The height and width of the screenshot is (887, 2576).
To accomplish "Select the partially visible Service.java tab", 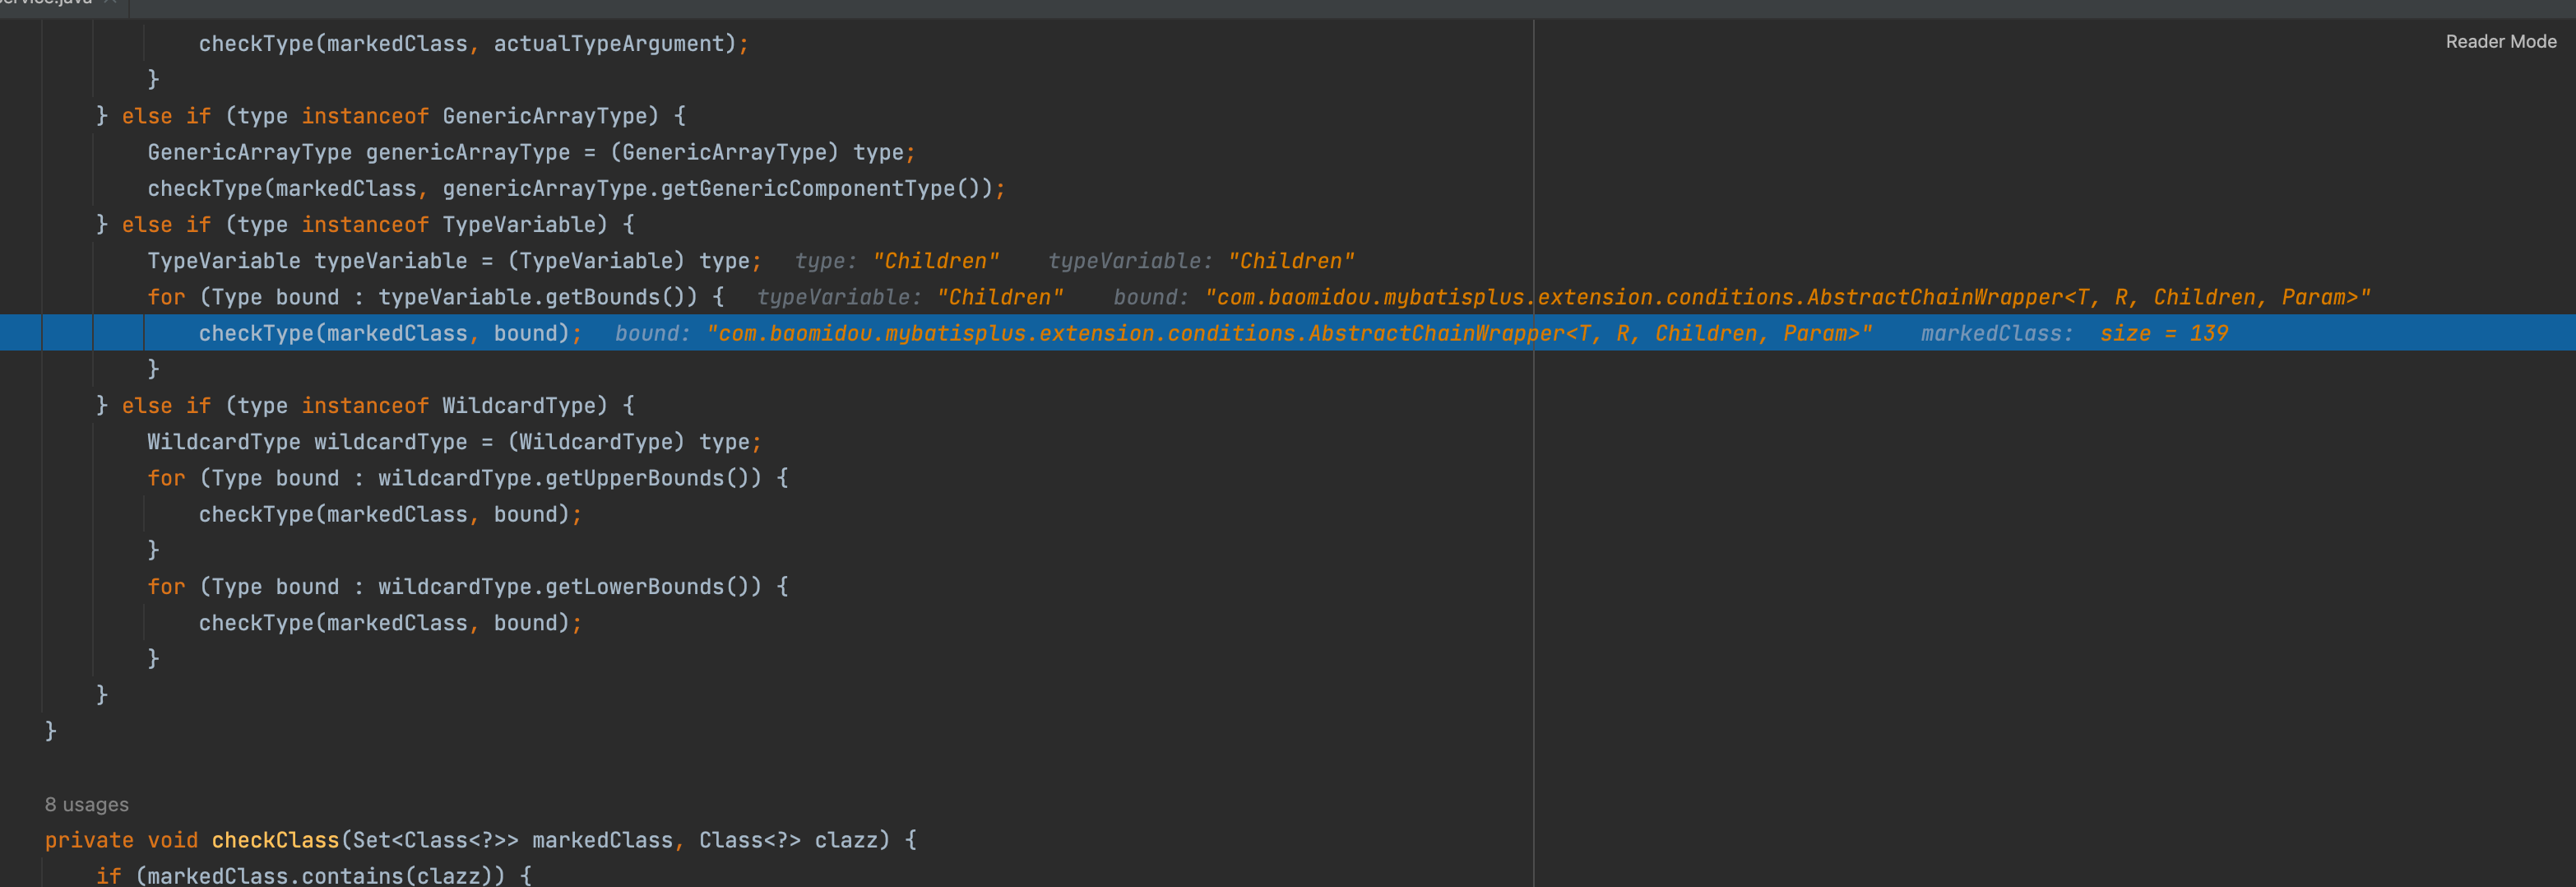I will [45, 3].
